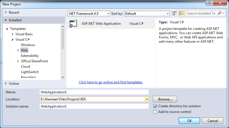Expand the Online section

(x=6, y=84)
